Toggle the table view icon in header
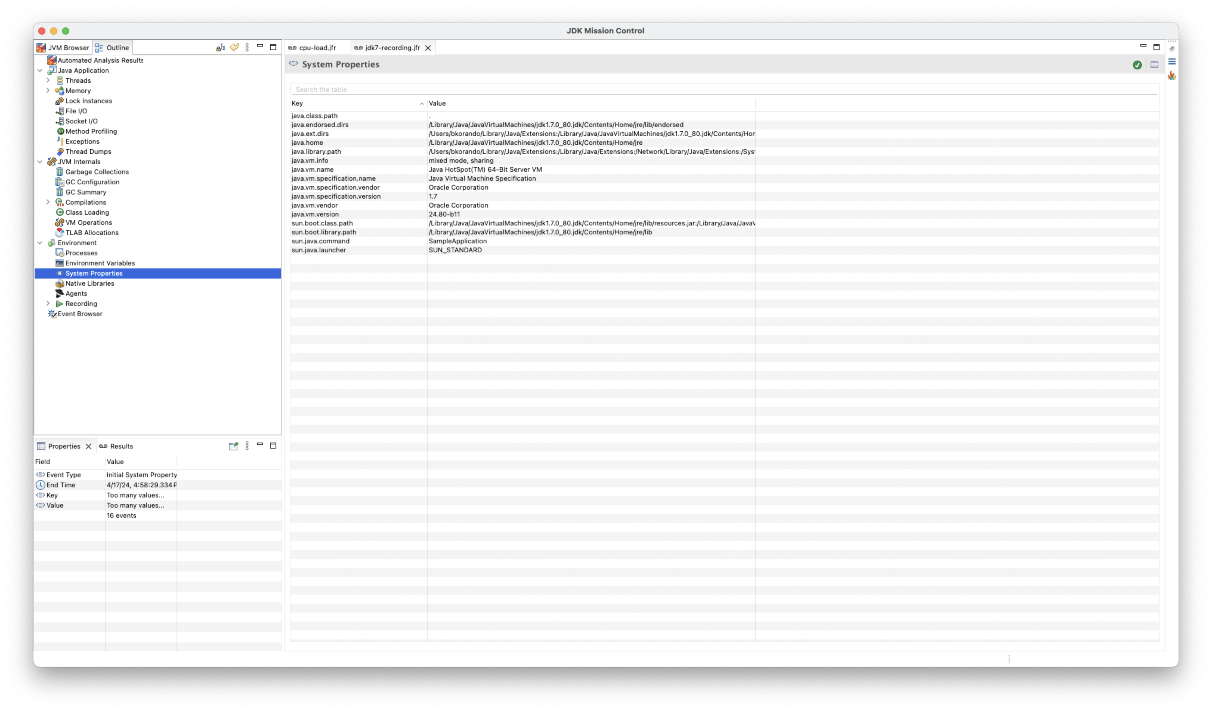 [x=1154, y=65]
